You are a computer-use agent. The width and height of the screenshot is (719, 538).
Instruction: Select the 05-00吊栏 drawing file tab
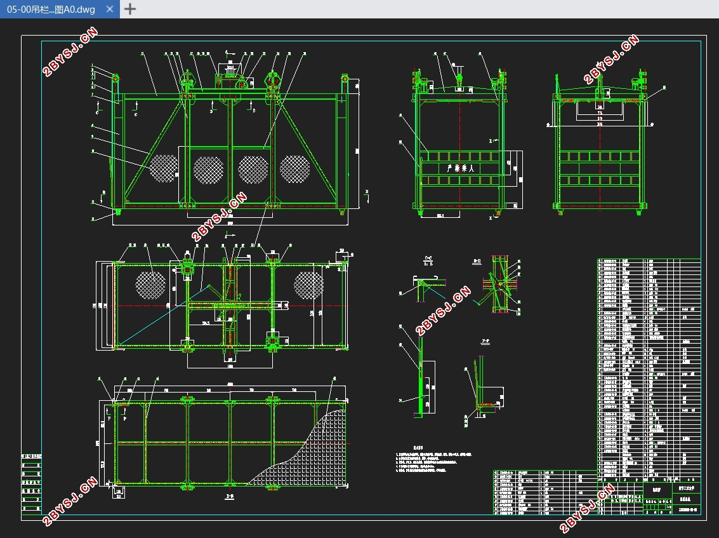(x=51, y=9)
